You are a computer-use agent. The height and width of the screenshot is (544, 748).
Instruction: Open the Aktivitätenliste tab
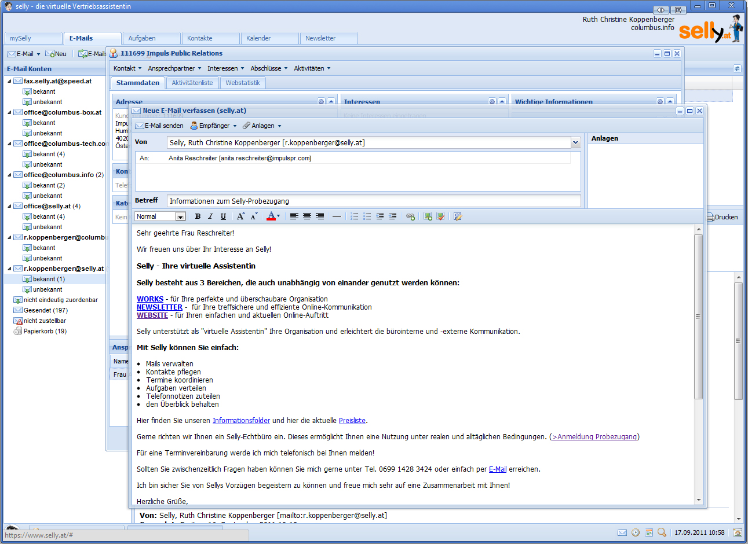click(192, 83)
